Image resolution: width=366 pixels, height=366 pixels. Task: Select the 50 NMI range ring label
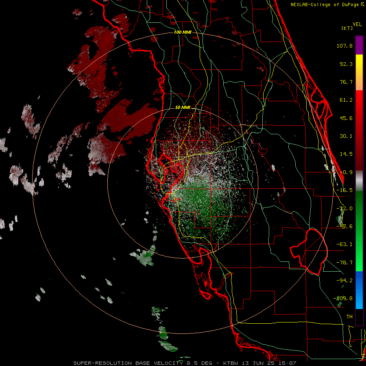tap(183, 107)
